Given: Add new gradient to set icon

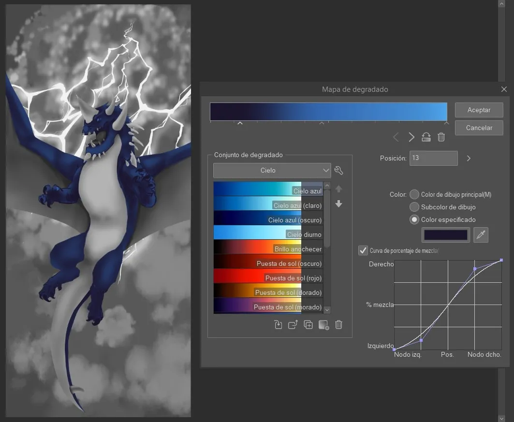Looking at the screenshot, I should 323,325.
